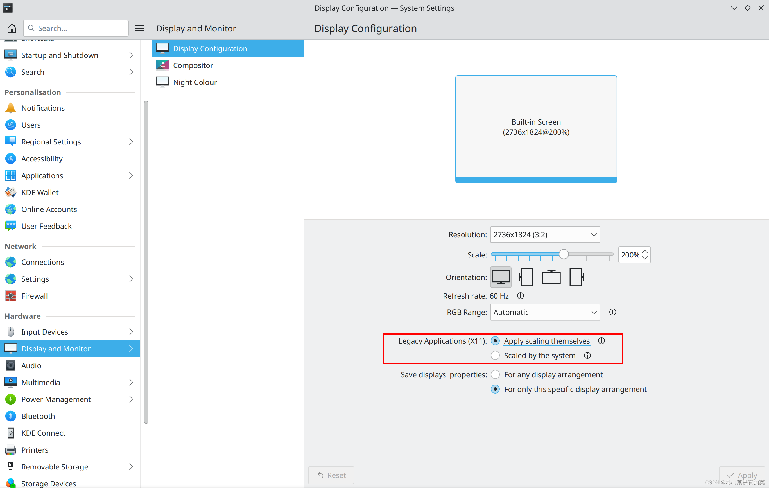This screenshot has height=488, width=769.
Task: Show the RGB Range info icon
Action: tap(612, 312)
